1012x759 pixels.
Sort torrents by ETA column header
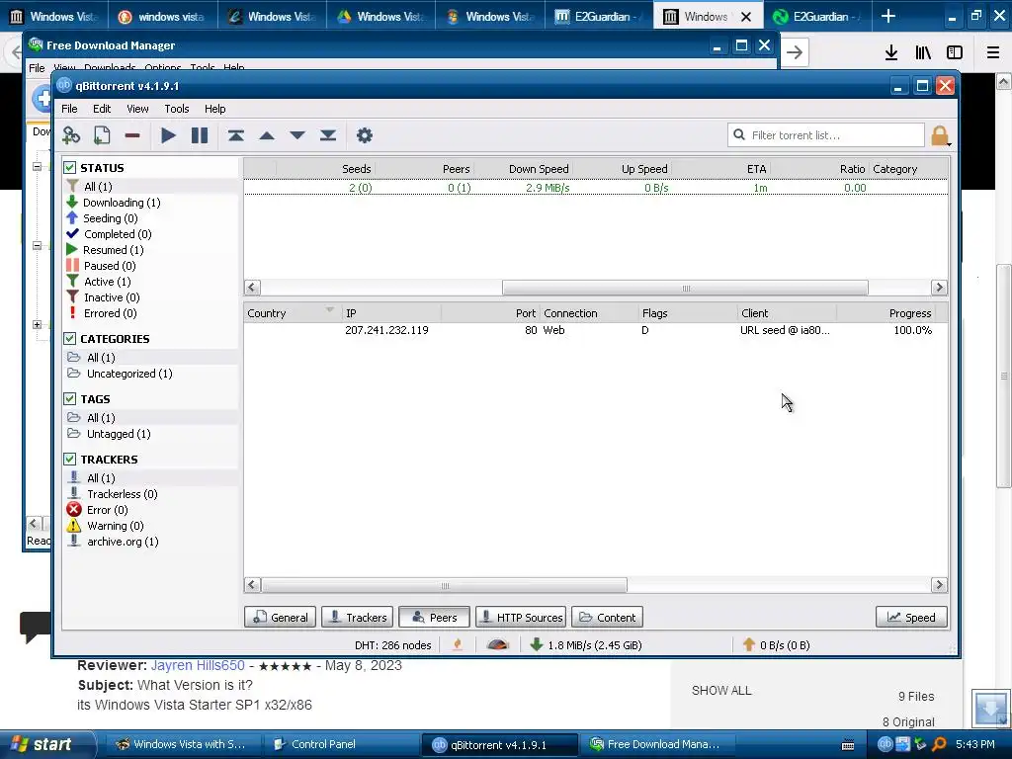[720, 169]
